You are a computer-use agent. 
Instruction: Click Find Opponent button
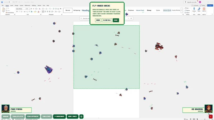tap(33, 116)
